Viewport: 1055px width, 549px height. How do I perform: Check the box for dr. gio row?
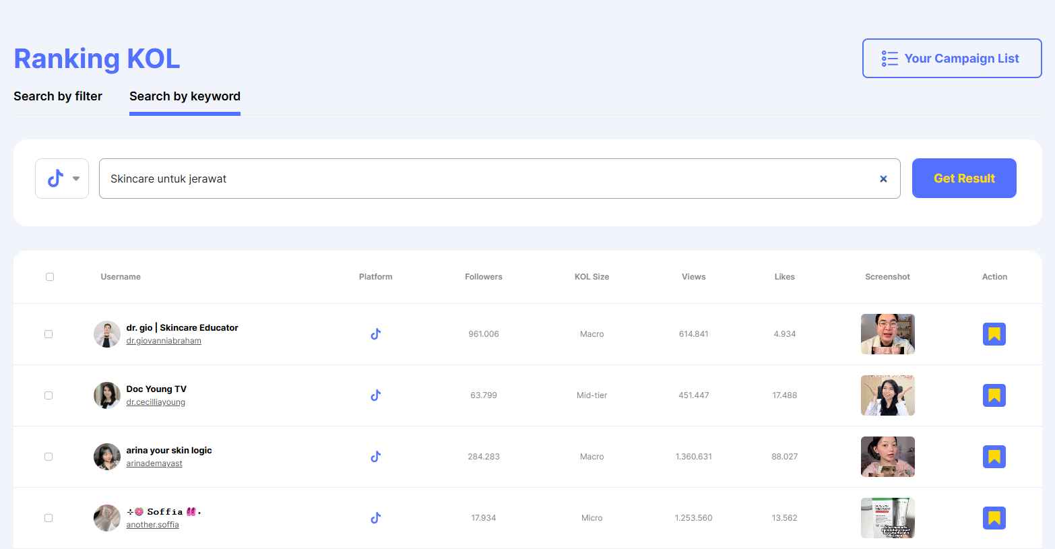tap(49, 334)
